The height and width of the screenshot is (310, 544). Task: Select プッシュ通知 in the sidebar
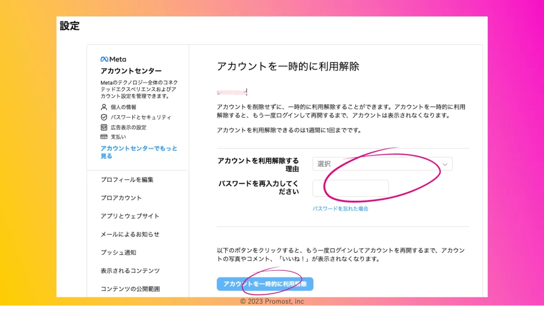point(118,253)
